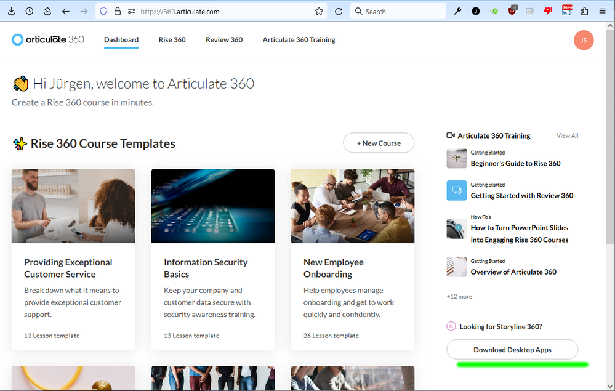Open the Firefox hamburger application menu
This screenshot has width=615, height=391.
pyautogui.click(x=603, y=11)
